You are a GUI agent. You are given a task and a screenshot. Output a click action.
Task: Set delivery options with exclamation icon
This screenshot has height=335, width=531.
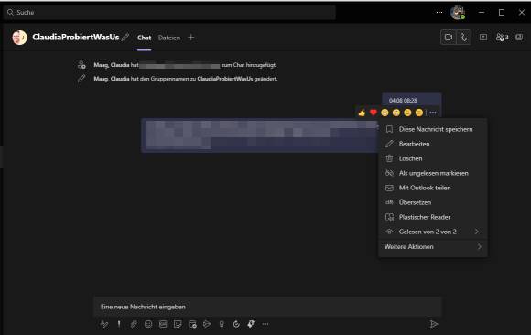tap(119, 324)
